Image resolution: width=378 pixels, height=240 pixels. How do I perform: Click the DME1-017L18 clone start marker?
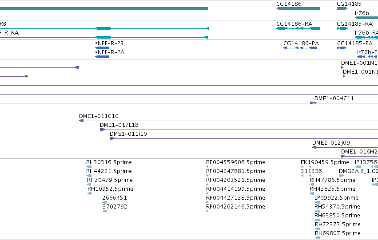(103, 130)
